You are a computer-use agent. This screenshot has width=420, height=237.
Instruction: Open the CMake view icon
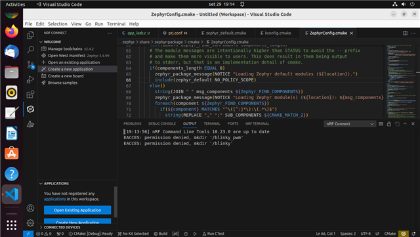tap(30, 124)
